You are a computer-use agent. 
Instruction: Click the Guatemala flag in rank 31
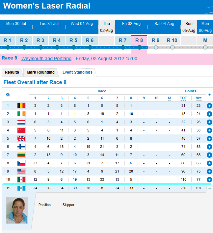point(21,188)
